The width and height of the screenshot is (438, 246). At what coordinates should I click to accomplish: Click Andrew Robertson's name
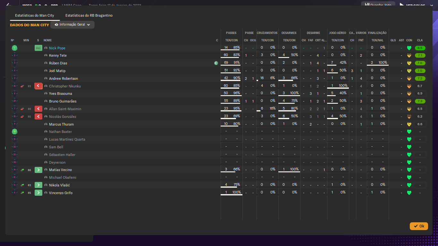[63, 78]
